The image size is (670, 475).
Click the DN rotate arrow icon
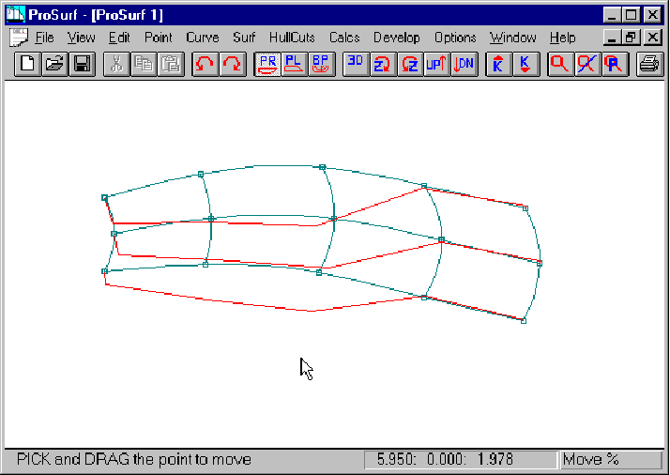tap(464, 64)
